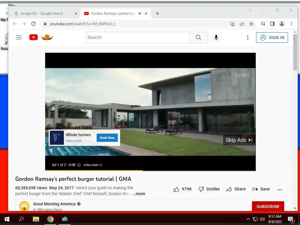This screenshot has height=225, width=300.
Task: Focus the YouTube Search field
Action: pyautogui.click(x=137, y=37)
